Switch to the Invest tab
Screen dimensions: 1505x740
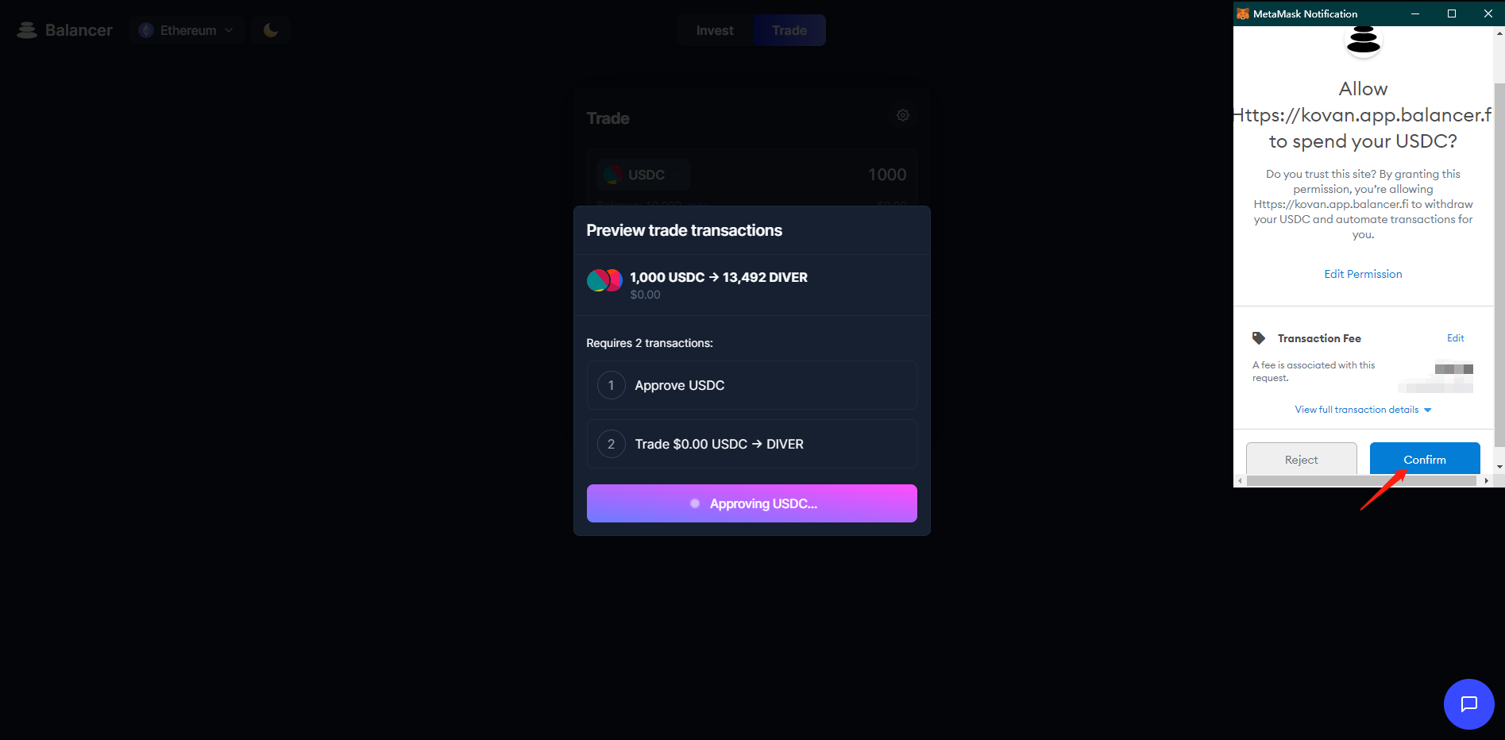pos(715,30)
